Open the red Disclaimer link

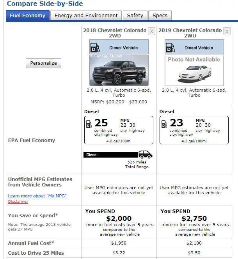click(18, 202)
